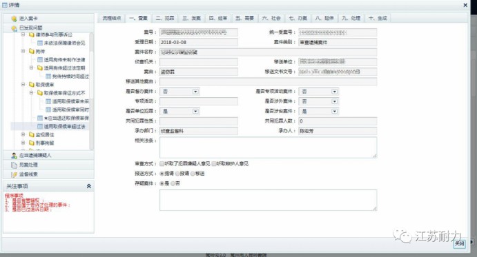
Task: Click the 进入案卡 folder icon
Action: click(x=14, y=19)
